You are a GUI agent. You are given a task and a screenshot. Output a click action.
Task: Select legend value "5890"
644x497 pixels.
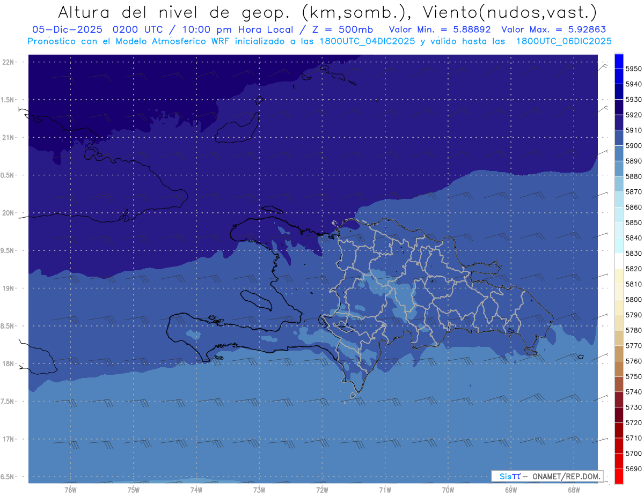[634, 161]
